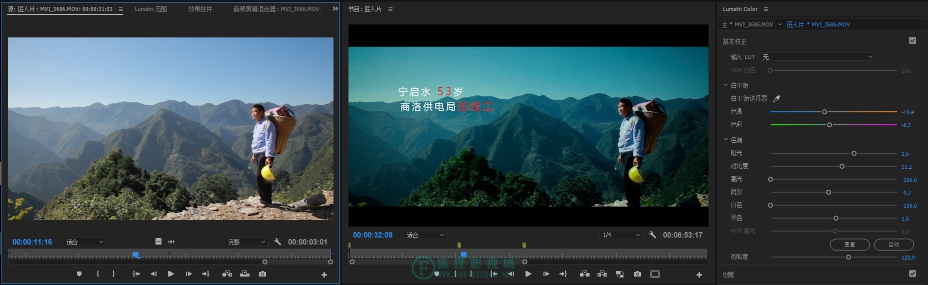Click the blue playhead in Program monitor ruler

pos(463,255)
